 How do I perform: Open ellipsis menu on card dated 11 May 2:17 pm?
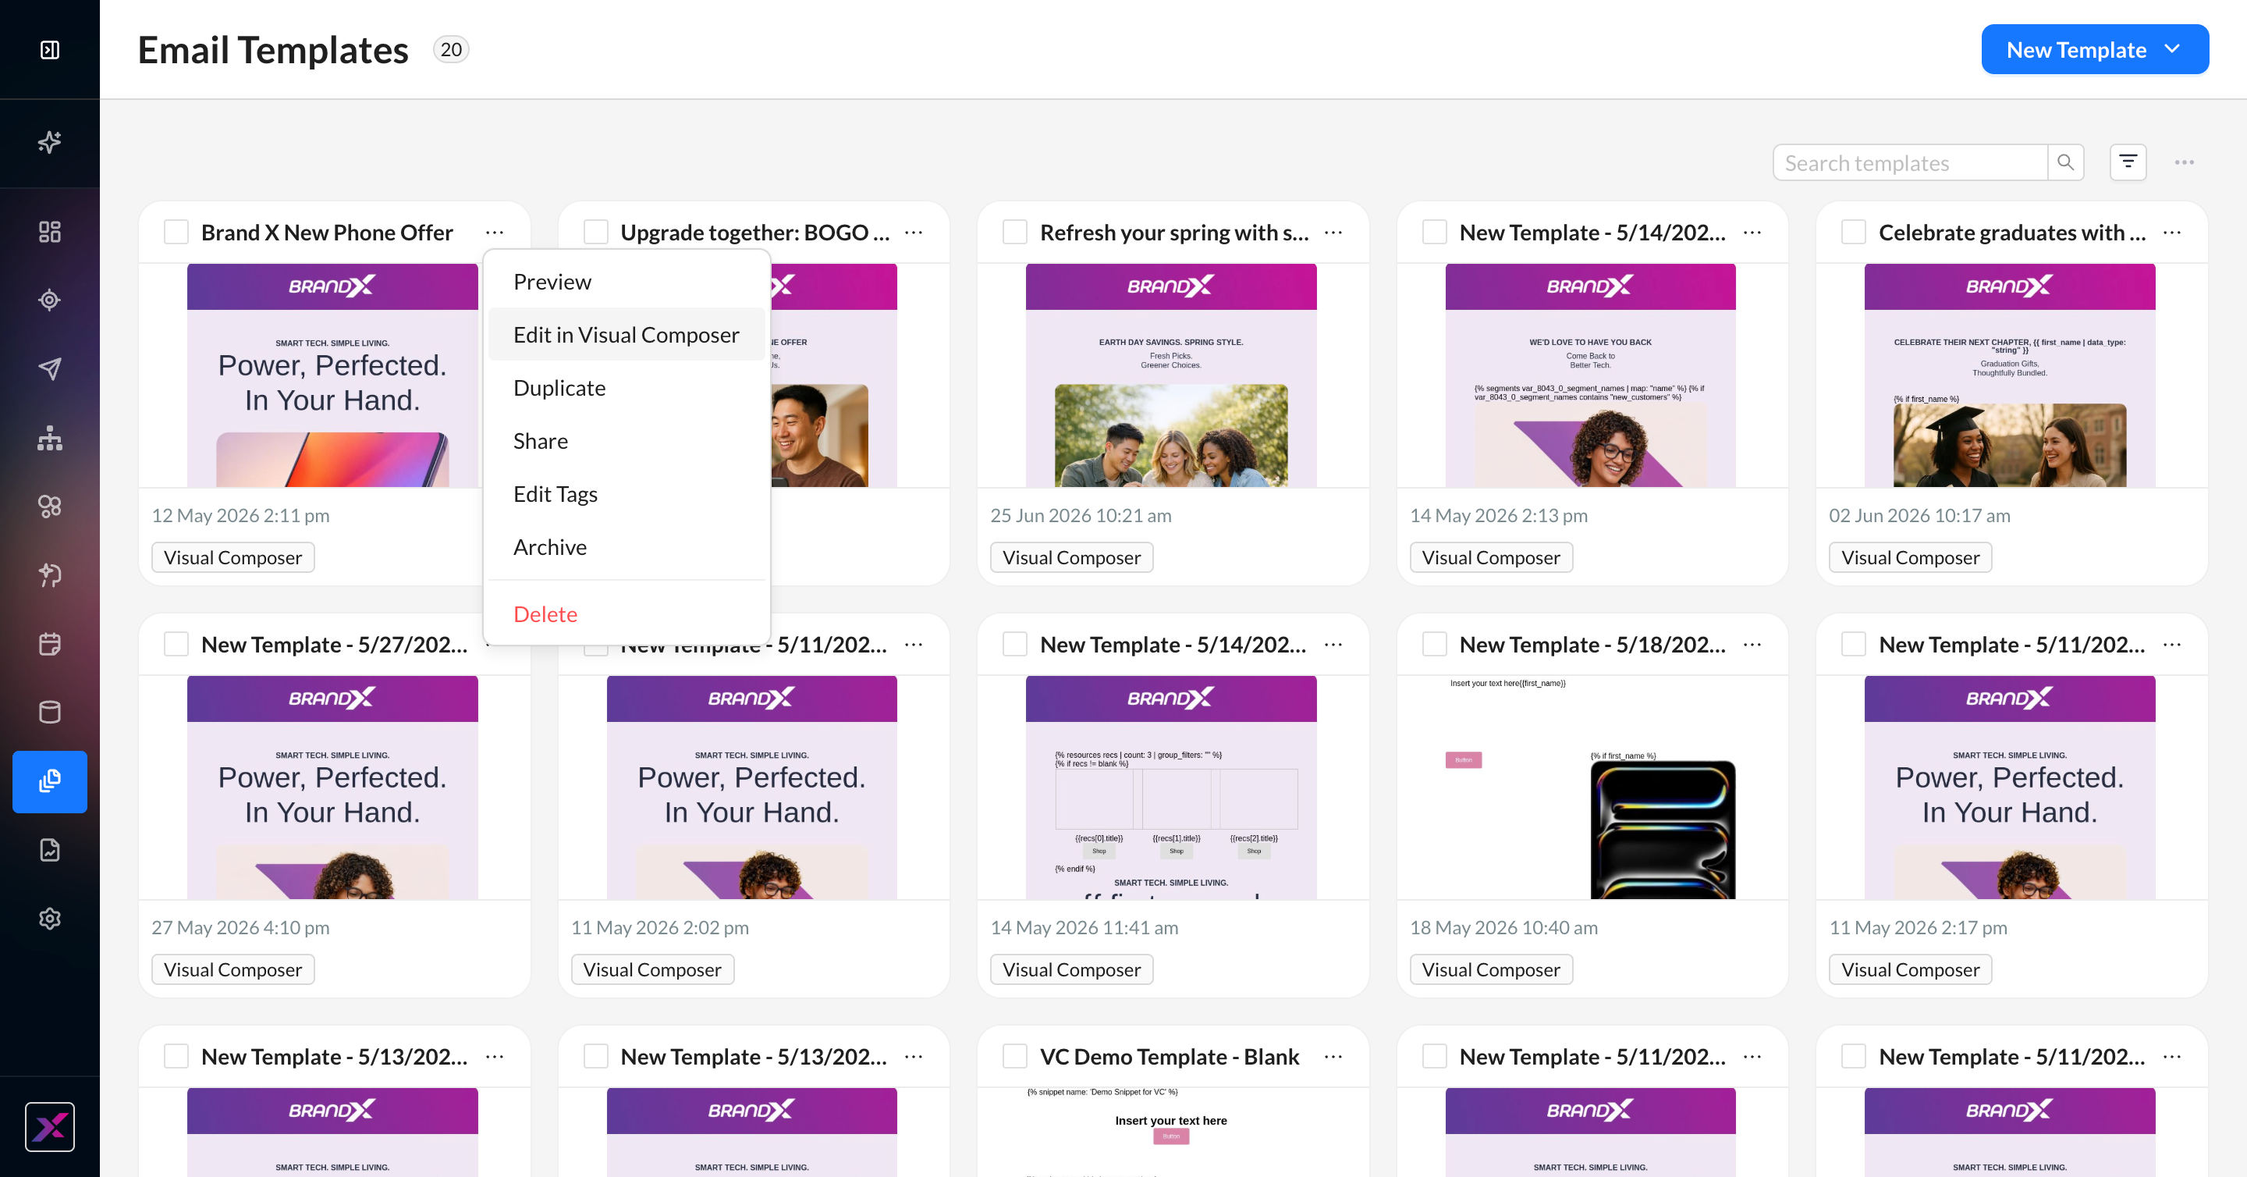[2172, 645]
